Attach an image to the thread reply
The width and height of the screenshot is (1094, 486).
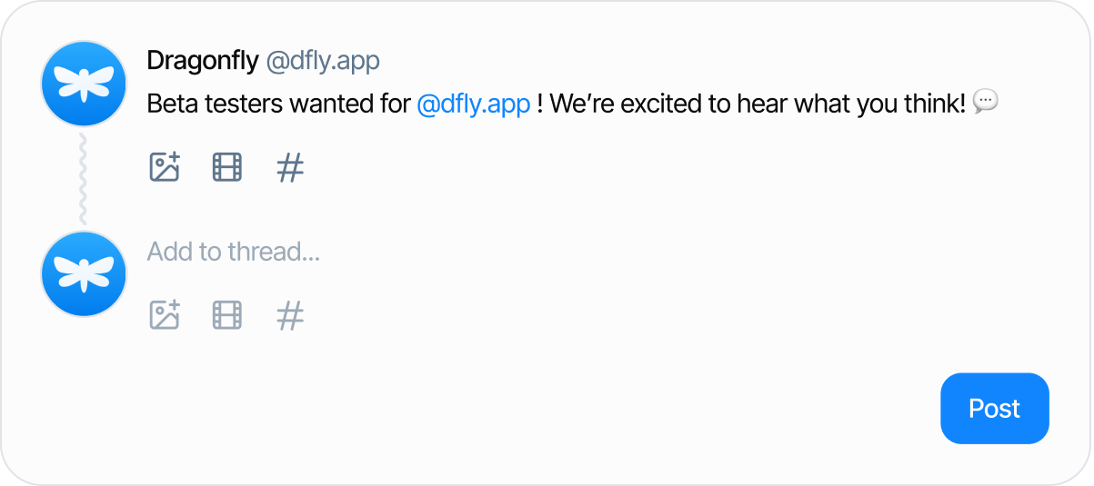tap(165, 315)
